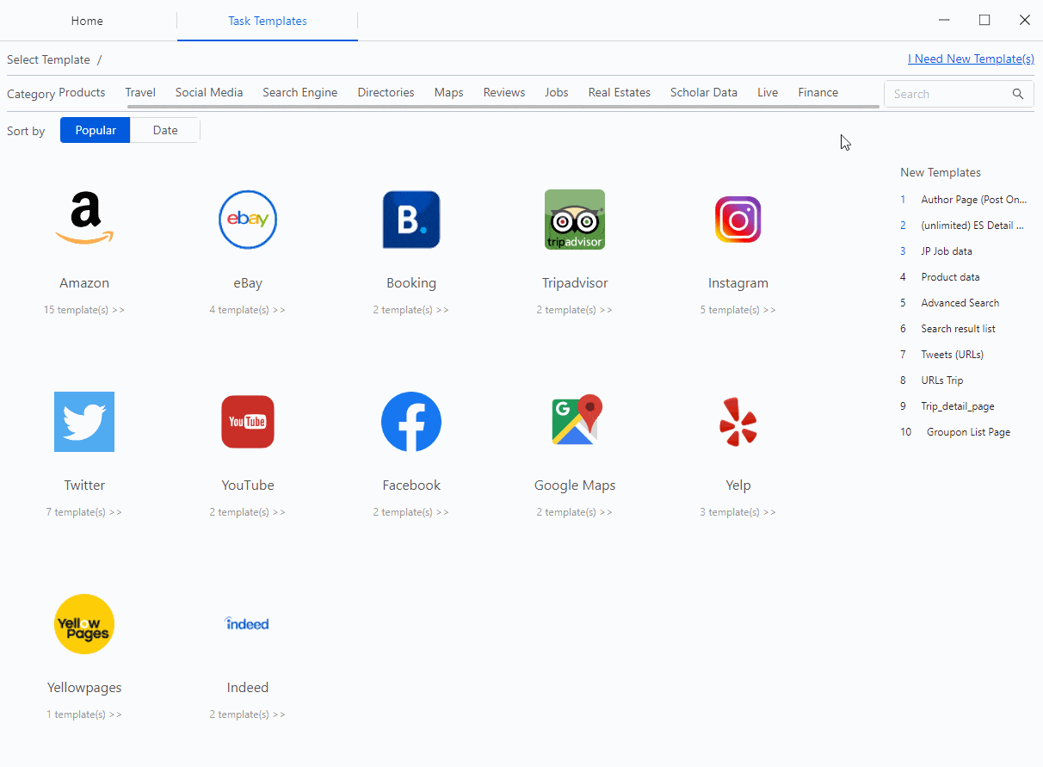Screen dimensions: 1043x767
Task: Expand Amazon 15 template(s) list
Action: (x=84, y=310)
